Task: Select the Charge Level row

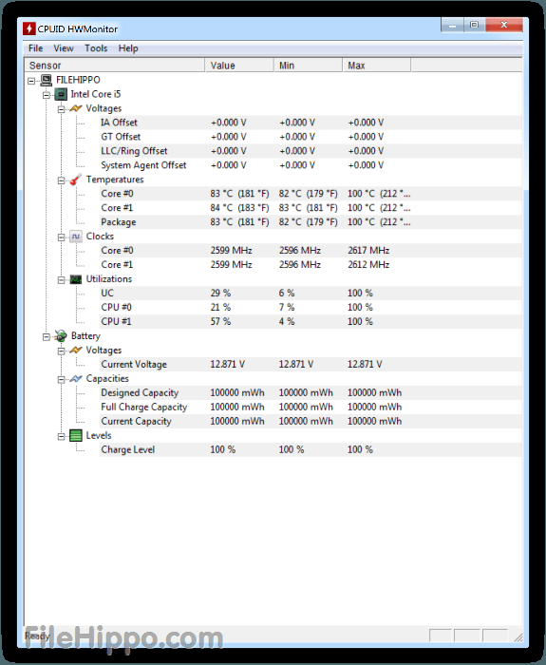Action: (x=311, y=449)
